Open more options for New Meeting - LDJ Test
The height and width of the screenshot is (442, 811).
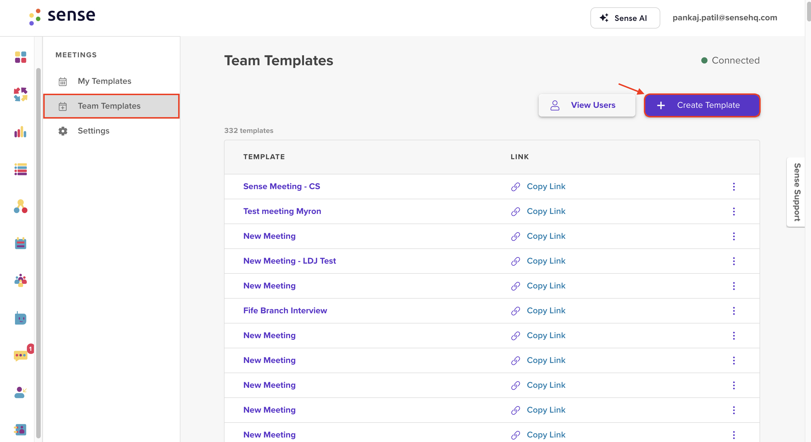point(734,261)
